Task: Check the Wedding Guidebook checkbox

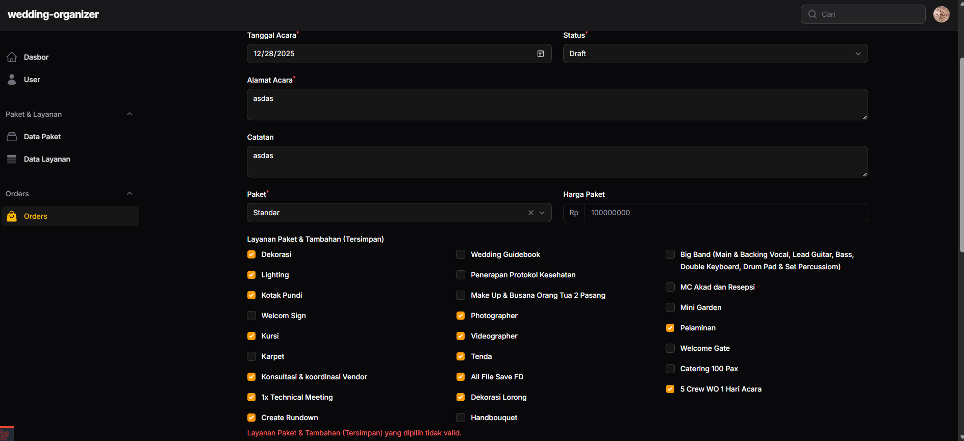Action: (x=461, y=254)
